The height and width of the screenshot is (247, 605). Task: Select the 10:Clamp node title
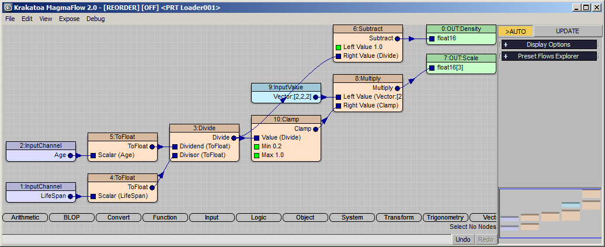coord(286,119)
